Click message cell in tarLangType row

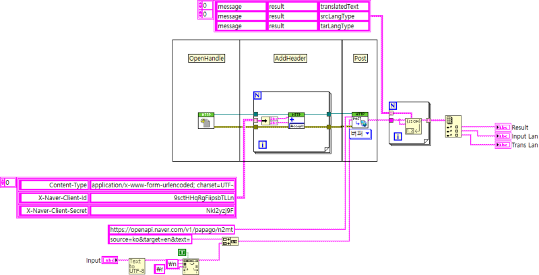241,26
